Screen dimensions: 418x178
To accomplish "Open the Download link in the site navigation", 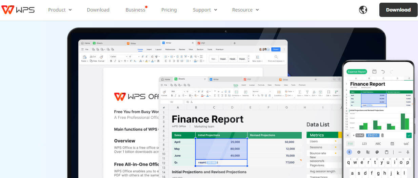I will 98,10.
